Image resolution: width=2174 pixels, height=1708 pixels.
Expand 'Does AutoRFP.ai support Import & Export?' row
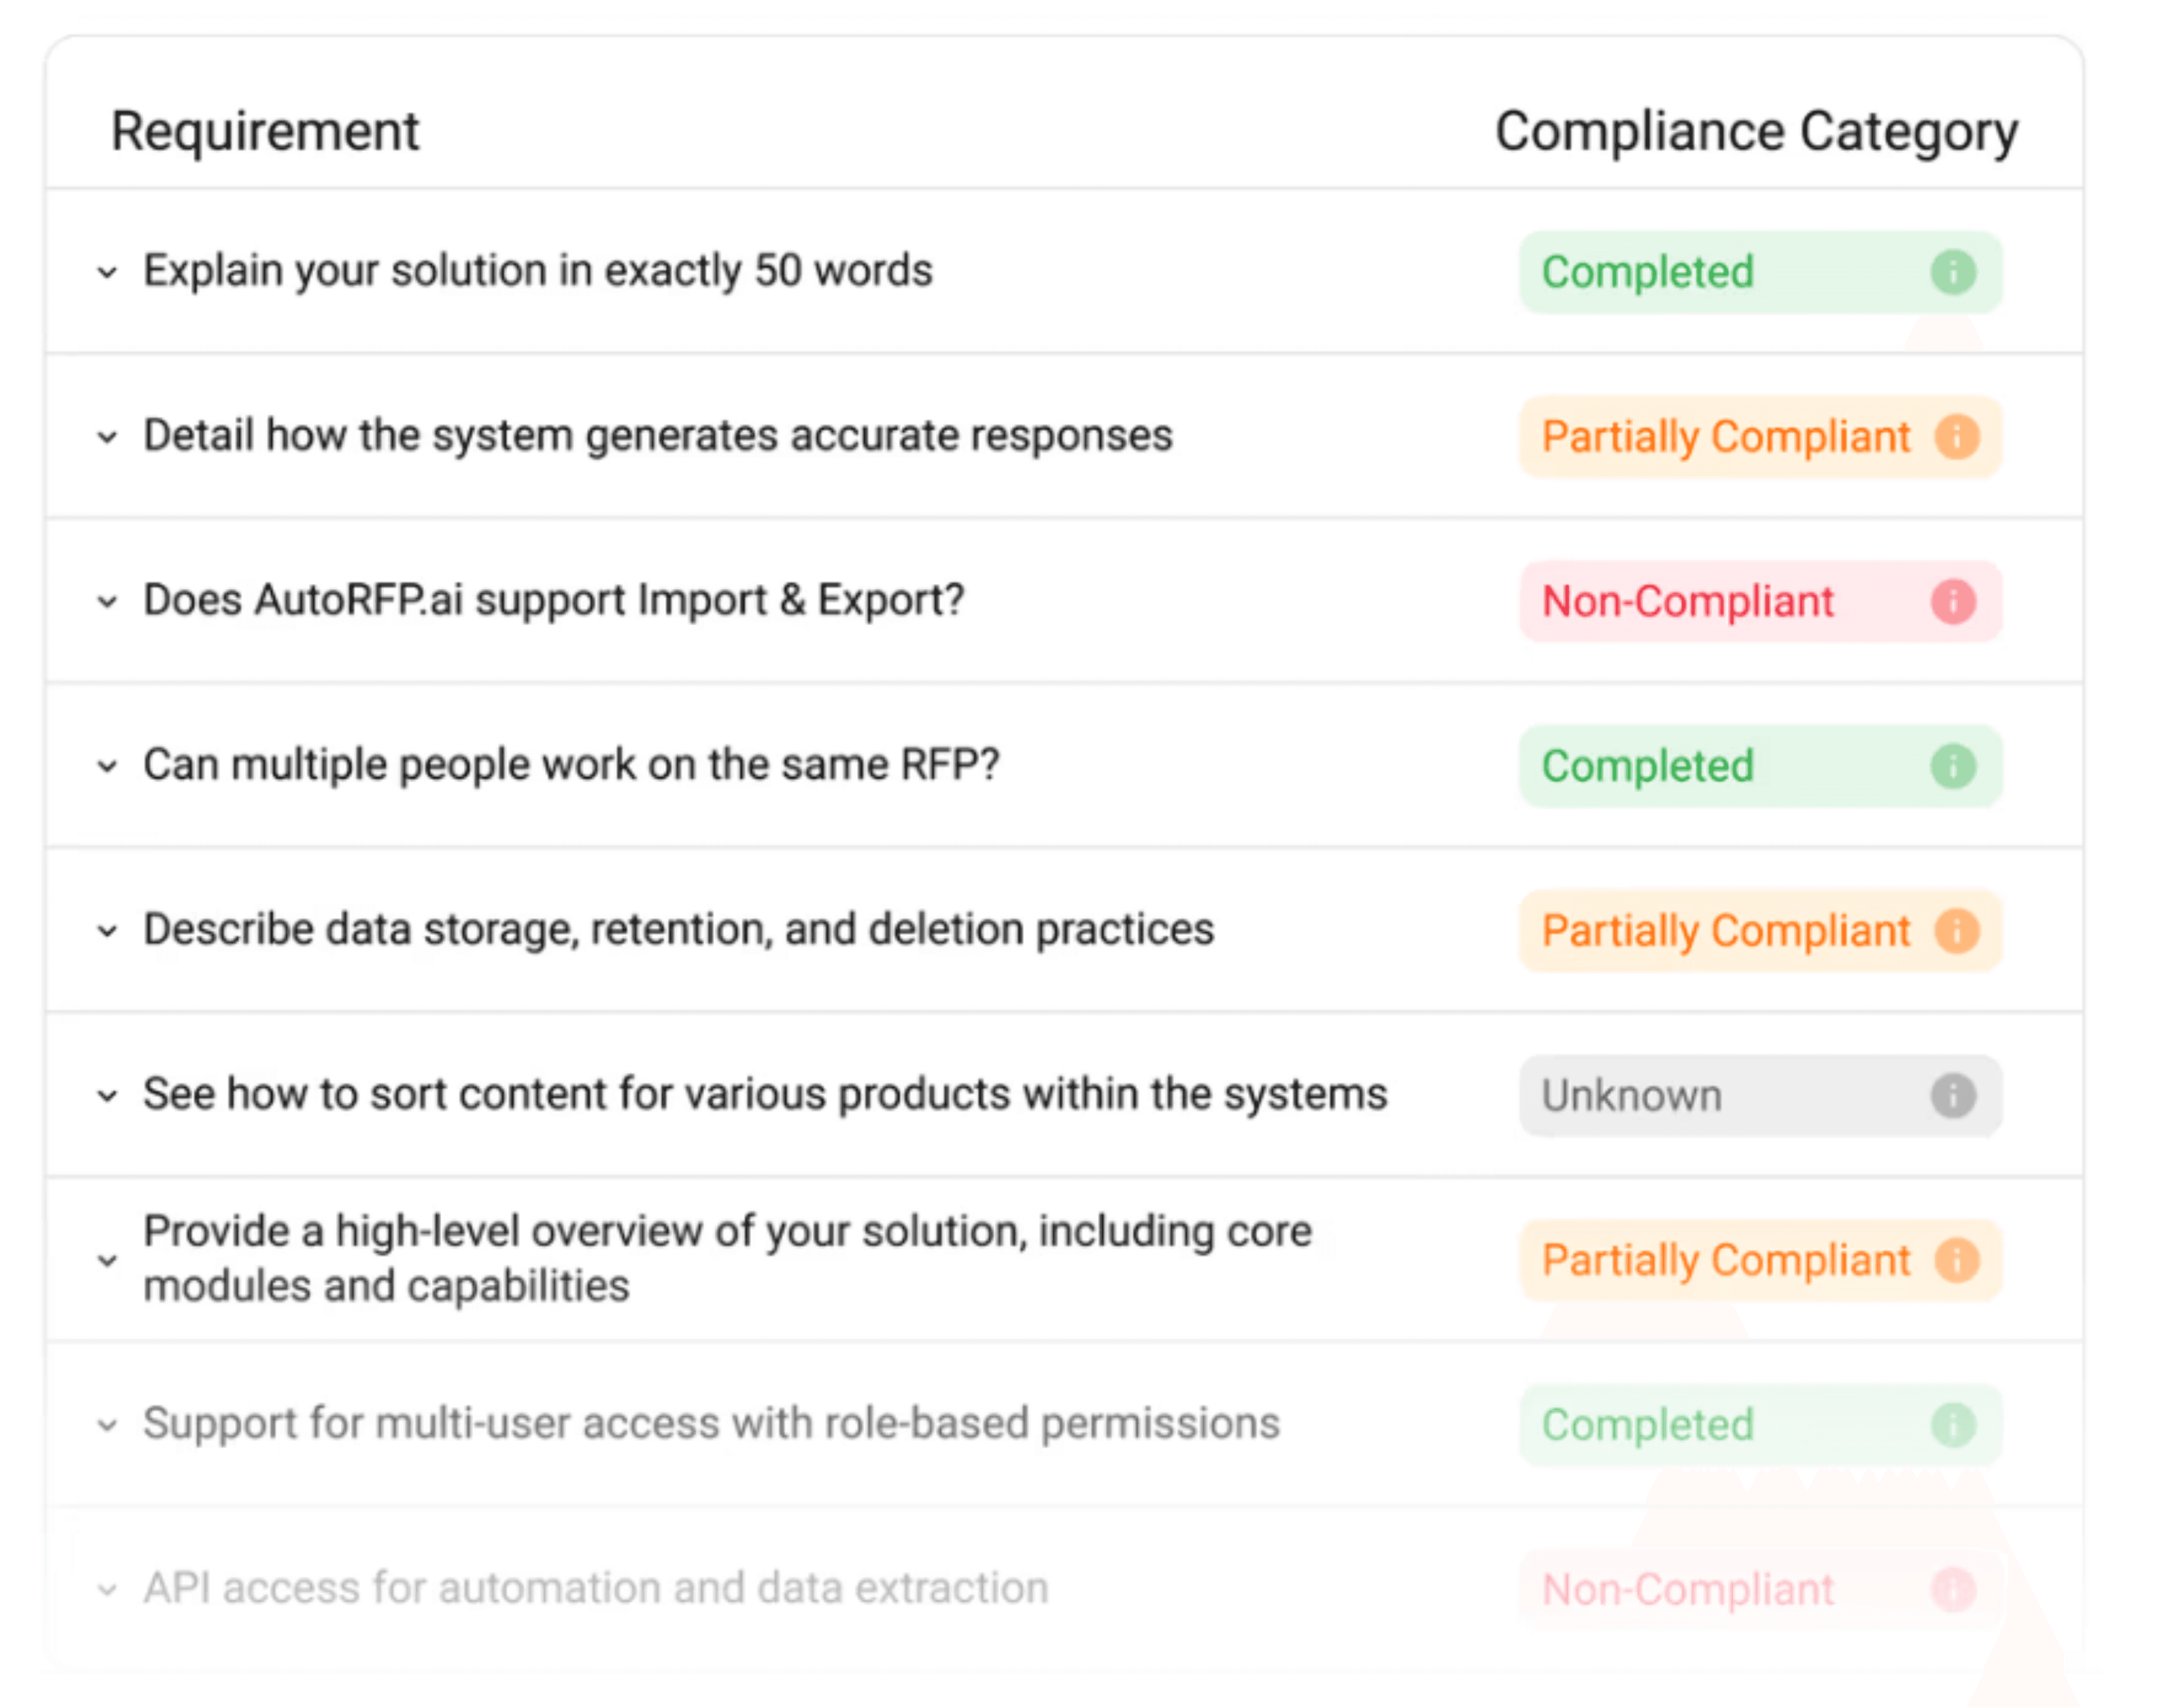(107, 602)
